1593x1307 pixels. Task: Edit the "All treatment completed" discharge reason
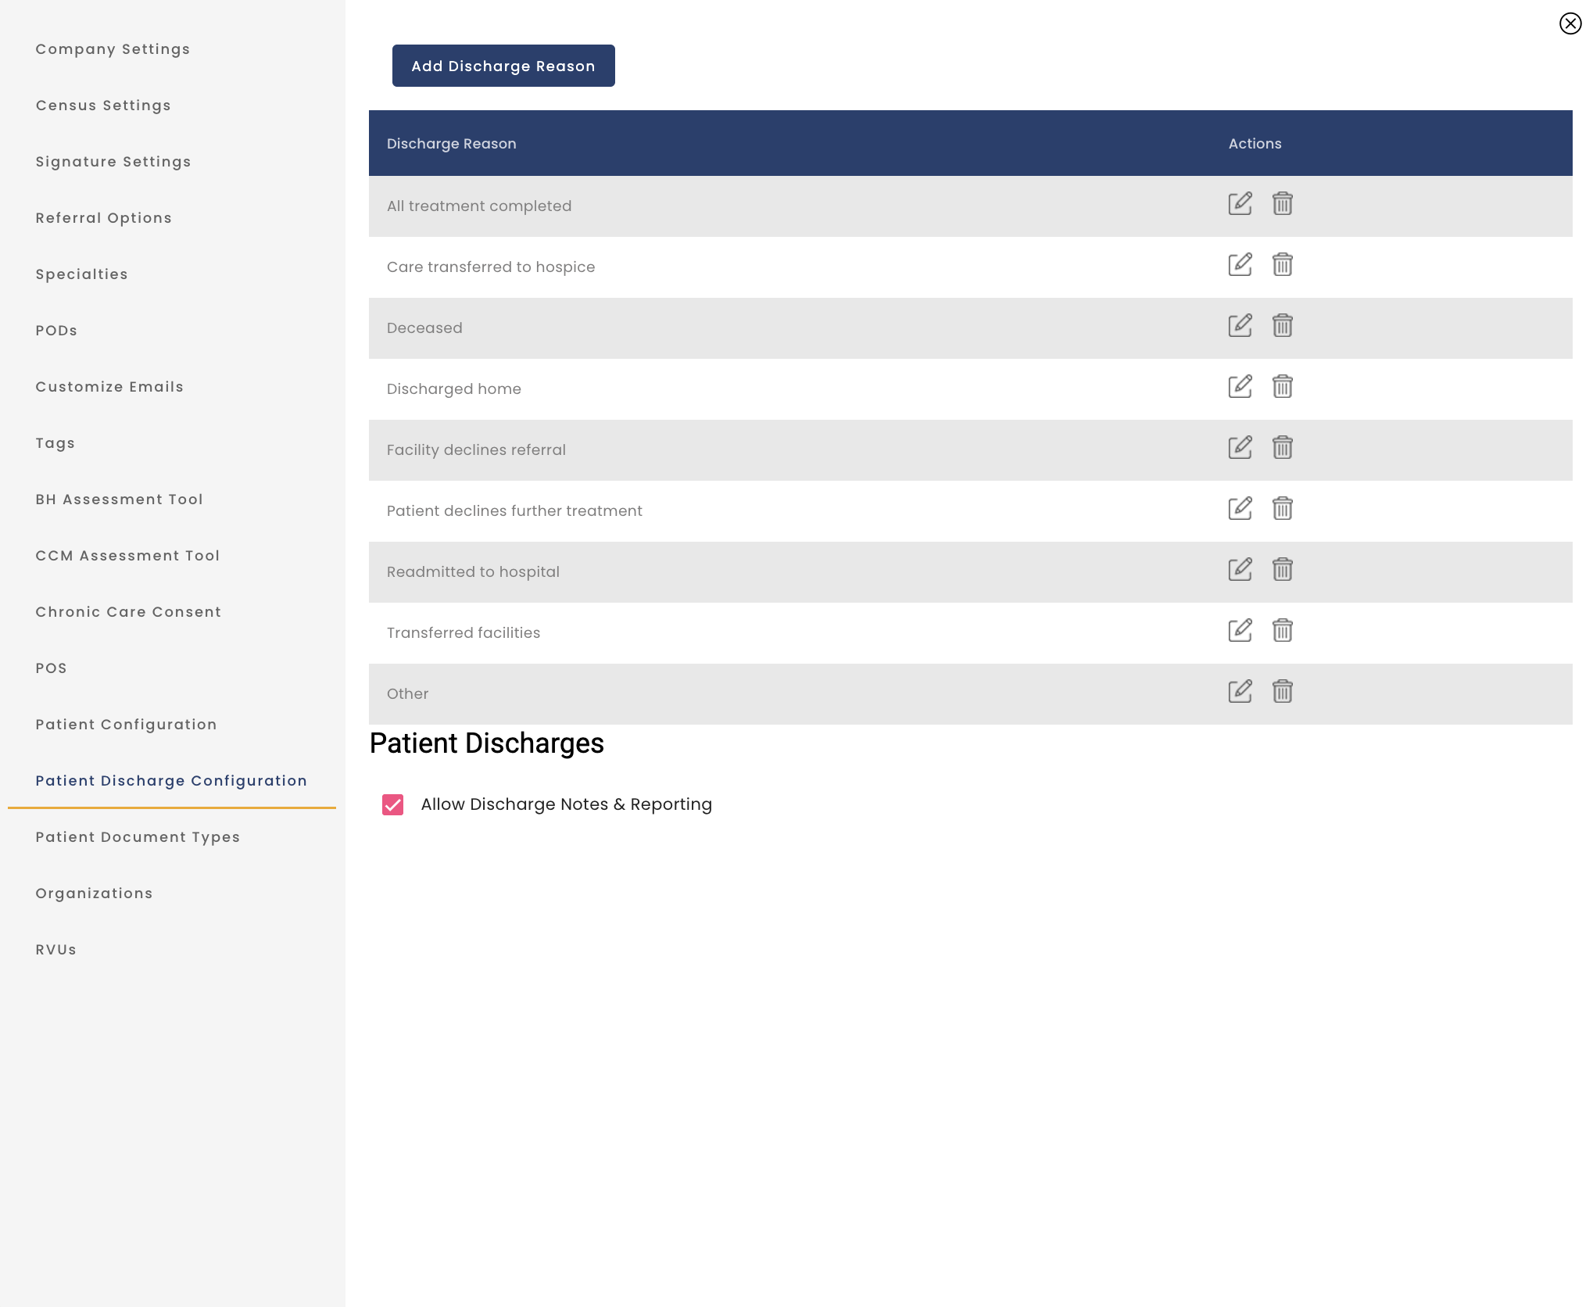(x=1240, y=203)
